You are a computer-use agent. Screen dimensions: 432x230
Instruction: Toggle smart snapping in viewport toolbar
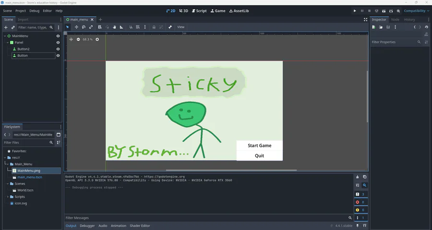(131, 27)
